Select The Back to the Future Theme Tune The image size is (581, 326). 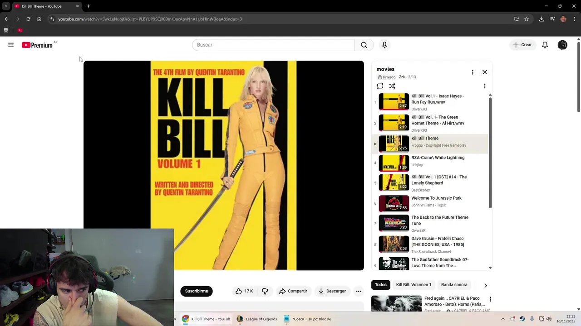(x=430, y=223)
